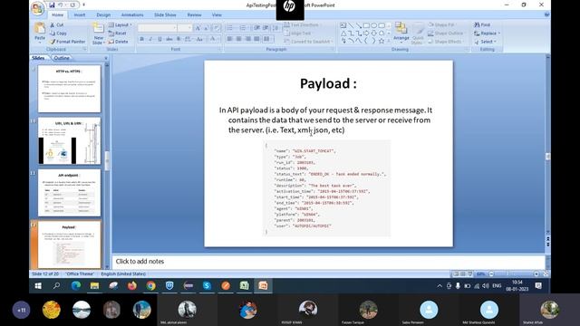The width and height of the screenshot is (580, 326).
Task: Switch to the Design ribbon tab
Action: pos(103,15)
